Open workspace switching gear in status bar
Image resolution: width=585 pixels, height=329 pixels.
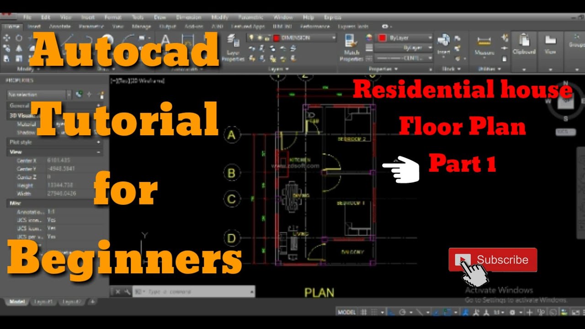pyautogui.click(x=513, y=313)
